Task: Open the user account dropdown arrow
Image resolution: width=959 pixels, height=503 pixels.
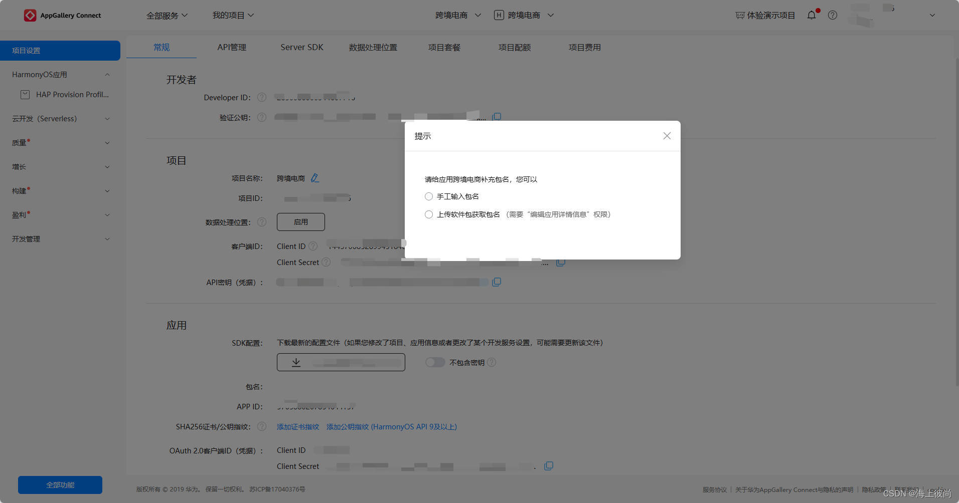Action: pyautogui.click(x=932, y=15)
